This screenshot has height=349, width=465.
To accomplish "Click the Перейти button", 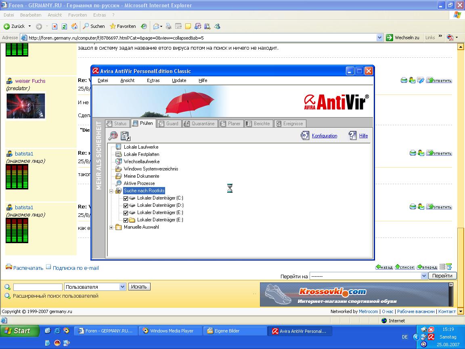I will click(442, 276).
